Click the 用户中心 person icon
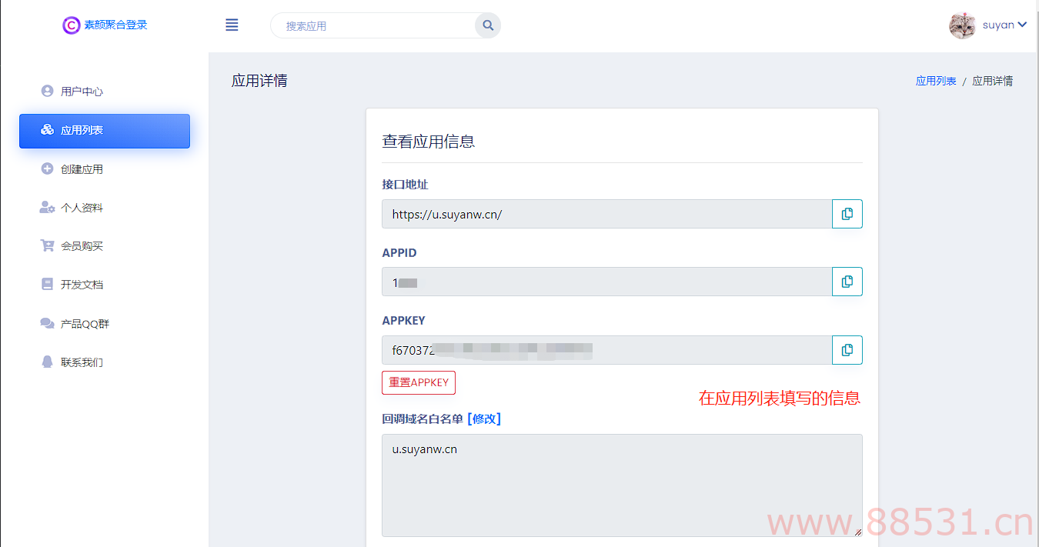 [x=47, y=91]
